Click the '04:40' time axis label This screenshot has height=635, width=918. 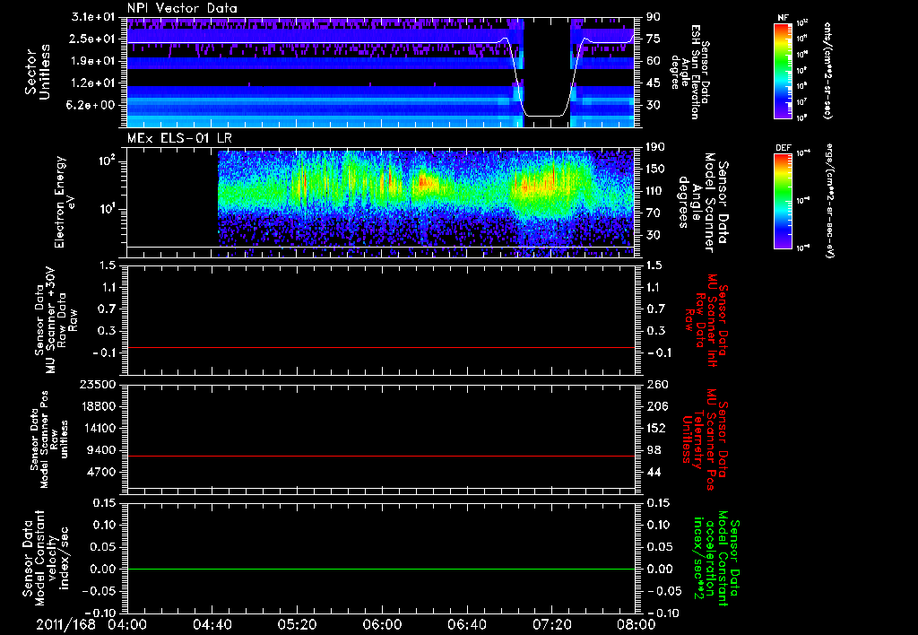(x=212, y=624)
